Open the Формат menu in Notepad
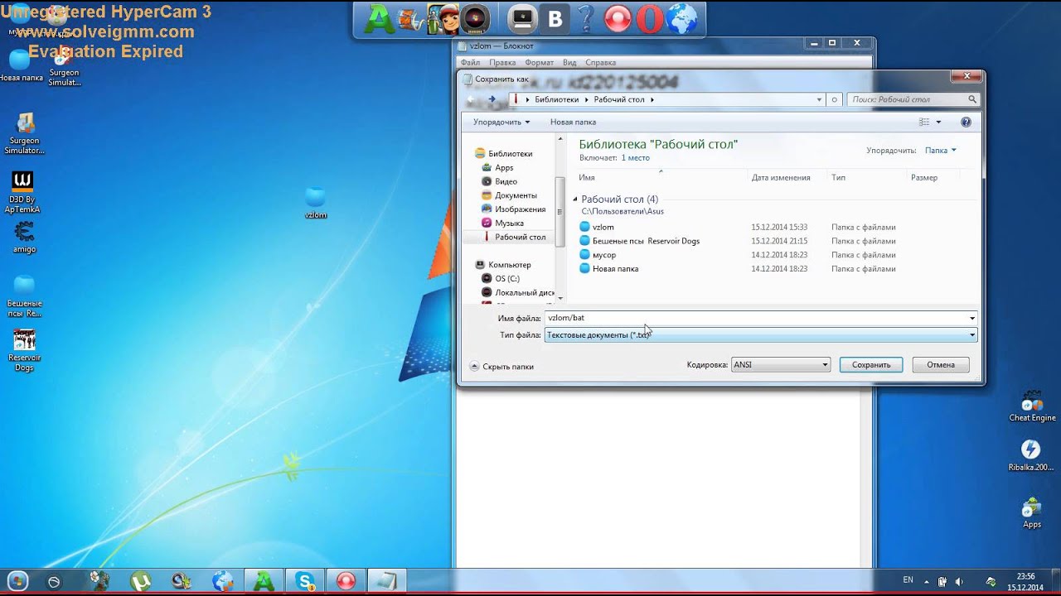The width and height of the screenshot is (1061, 596). pyautogui.click(x=540, y=62)
